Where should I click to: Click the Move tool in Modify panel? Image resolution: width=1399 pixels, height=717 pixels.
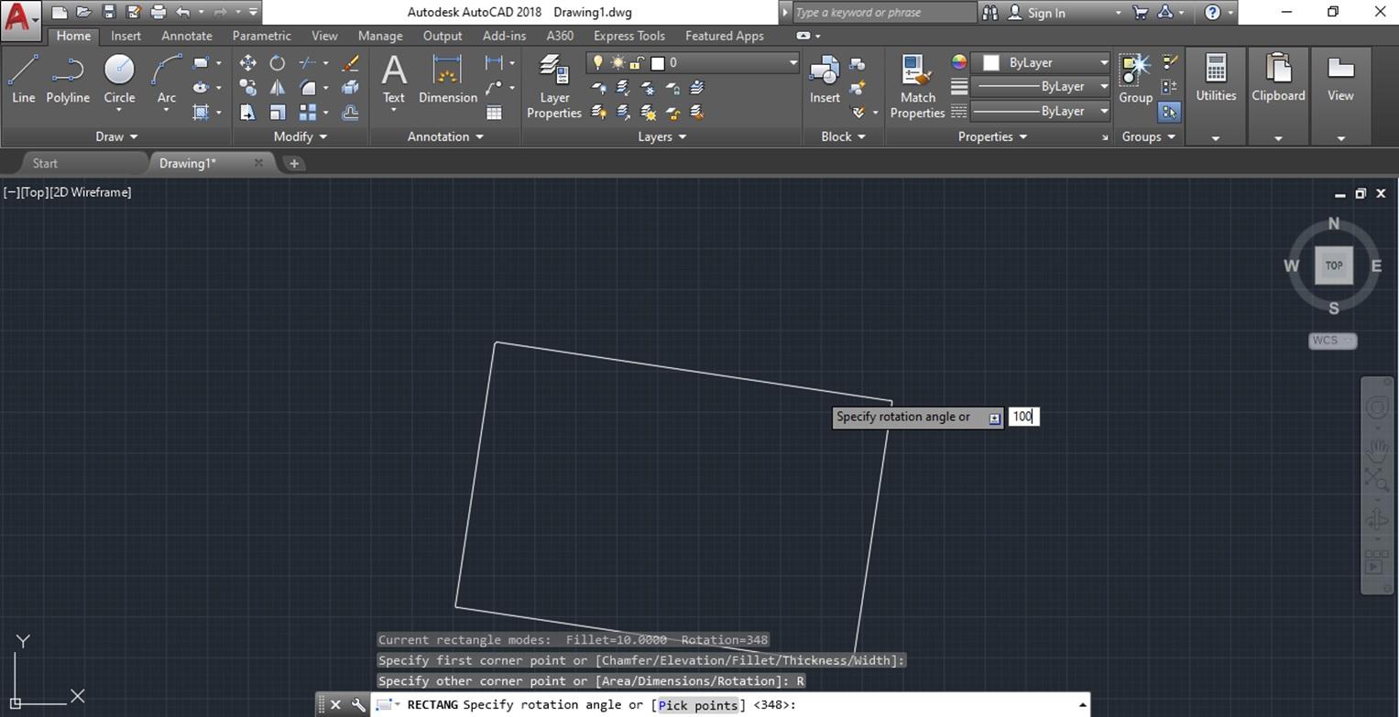point(247,63)
